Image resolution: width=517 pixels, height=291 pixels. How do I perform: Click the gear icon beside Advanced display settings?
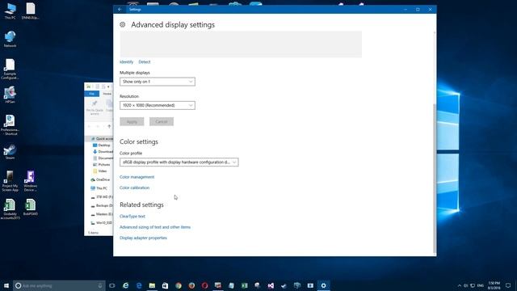(x=122, y=25)
